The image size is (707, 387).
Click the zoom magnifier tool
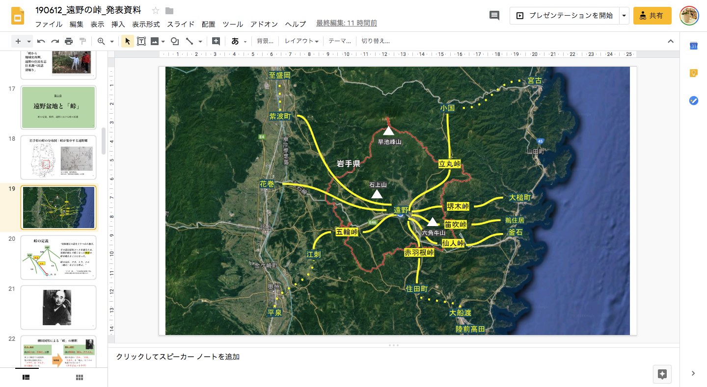pos(101,41)
